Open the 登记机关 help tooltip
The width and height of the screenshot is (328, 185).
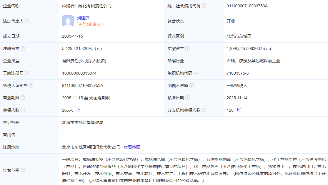click(22, 122)
